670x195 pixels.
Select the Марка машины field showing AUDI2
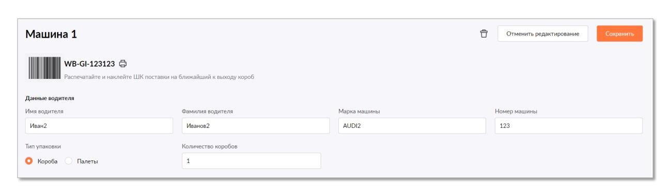tap(412, 125)
